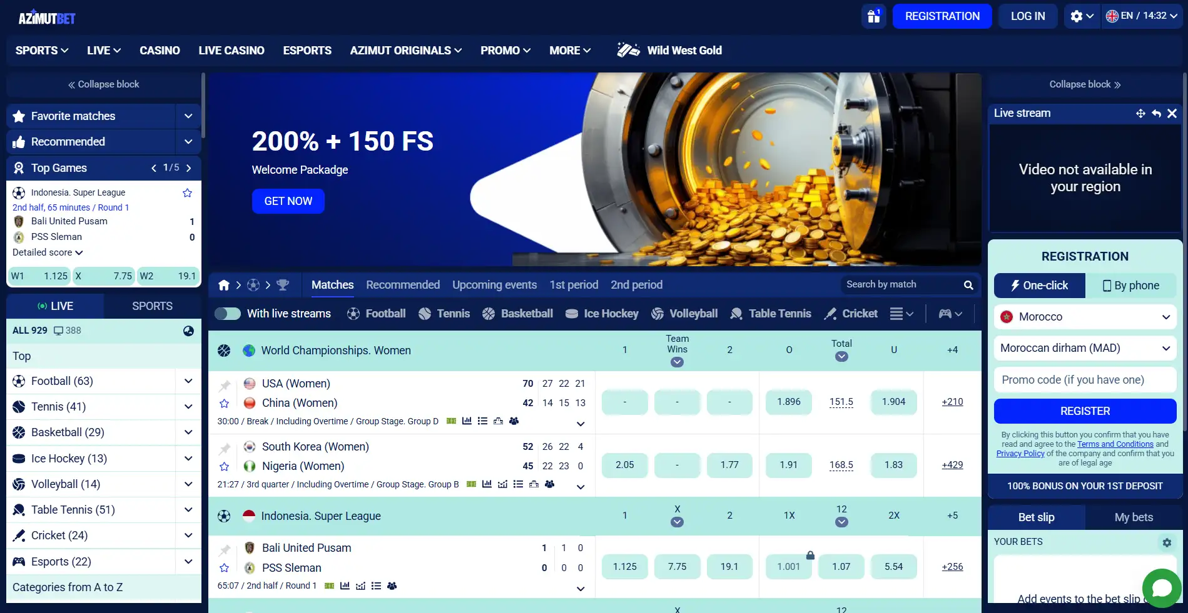Click the search magnifier icon
Image resolution: width=1188 pixels, height=613 pixels.
968,285
